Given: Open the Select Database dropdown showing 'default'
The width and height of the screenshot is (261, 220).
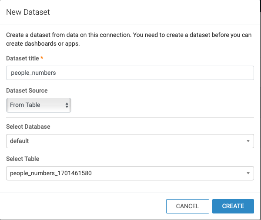Looking at the screenshot, I should click(130, 141).
